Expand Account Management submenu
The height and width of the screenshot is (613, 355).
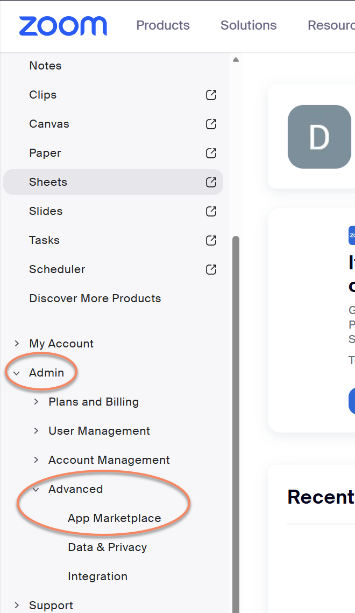coord(37,460)
